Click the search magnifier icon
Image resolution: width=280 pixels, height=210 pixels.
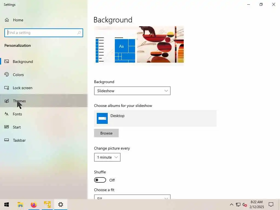point(79,33)
